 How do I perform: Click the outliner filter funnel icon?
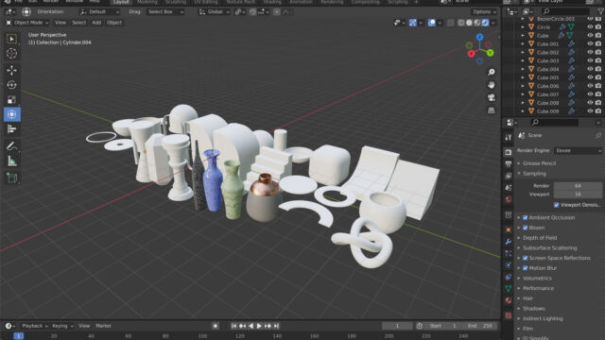[x=600, y=12]
